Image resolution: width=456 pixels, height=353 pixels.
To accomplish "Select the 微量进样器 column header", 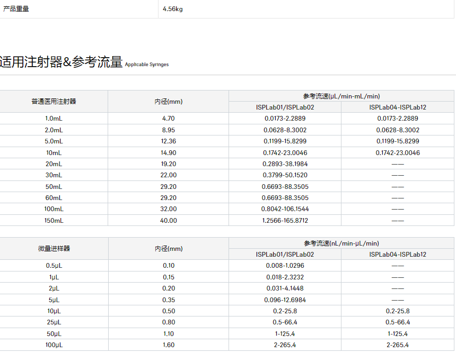I will [54, 248].
